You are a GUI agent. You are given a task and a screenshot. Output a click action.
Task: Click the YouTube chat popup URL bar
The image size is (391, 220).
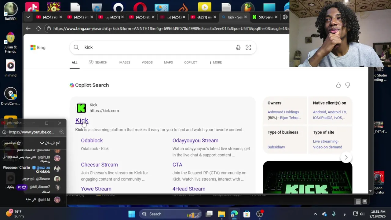pos(31,132)
